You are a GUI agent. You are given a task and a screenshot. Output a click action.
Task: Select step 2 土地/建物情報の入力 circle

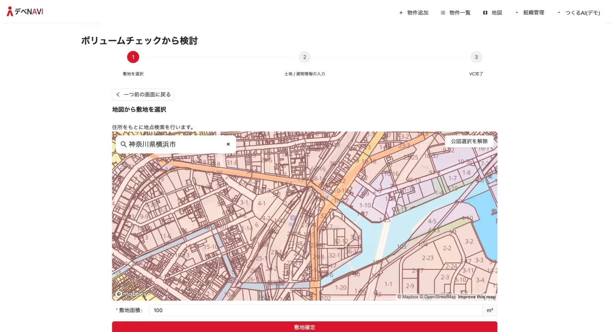304,57
